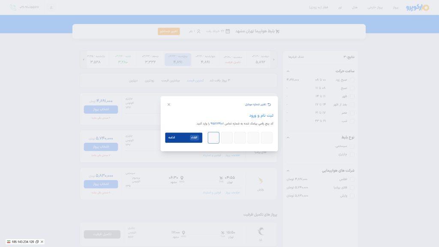This screenshot has height=247, width=439.
Task: Select the Tuesday sold-out date tab
Action: pyautogui.click(x=233, y=59)
